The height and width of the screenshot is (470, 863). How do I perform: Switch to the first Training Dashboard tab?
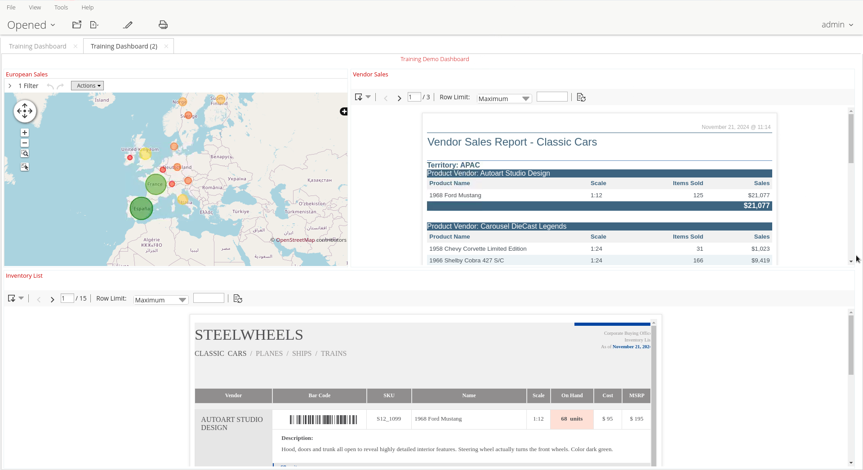coord(38,46)
